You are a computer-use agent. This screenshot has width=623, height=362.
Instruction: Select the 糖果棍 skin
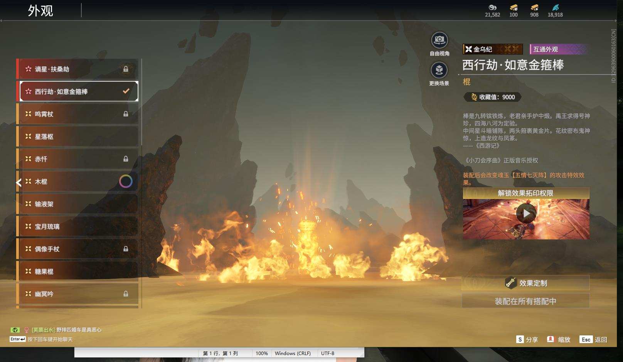[x=77, y=271]
